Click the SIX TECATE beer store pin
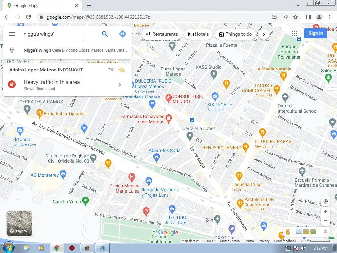The height and width of the screenshot is (253, 337). coord(215,97)
